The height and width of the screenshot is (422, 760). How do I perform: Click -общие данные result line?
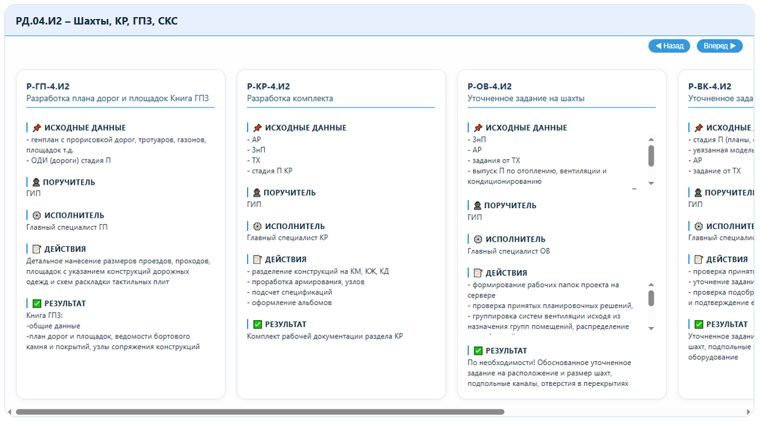coord(54,326)
